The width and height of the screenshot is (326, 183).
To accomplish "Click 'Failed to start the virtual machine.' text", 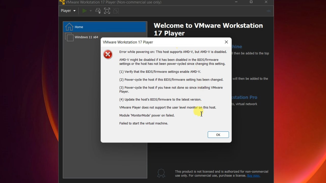I will pyautogui.click(x=144, y=123).
